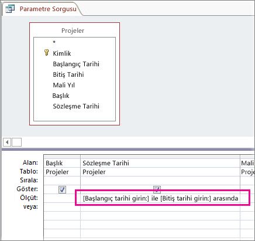Click the primary key icon beside Kimlik
Image resolution: width=255 pixels, height=241 pixels.
pyautogui.click(x=46, y=53)
